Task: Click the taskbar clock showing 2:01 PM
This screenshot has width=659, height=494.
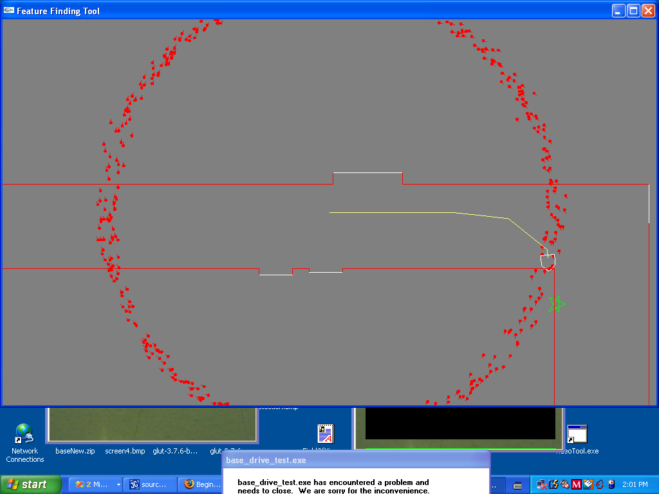Action: [x=635, y=484]
